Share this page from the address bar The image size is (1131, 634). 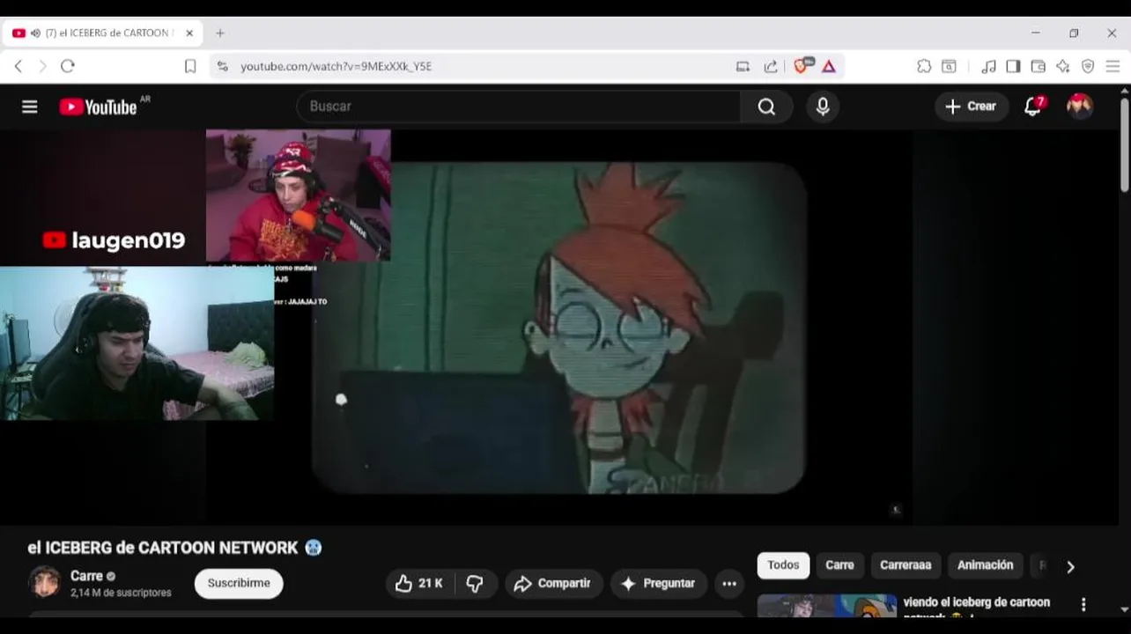point(771,66)
